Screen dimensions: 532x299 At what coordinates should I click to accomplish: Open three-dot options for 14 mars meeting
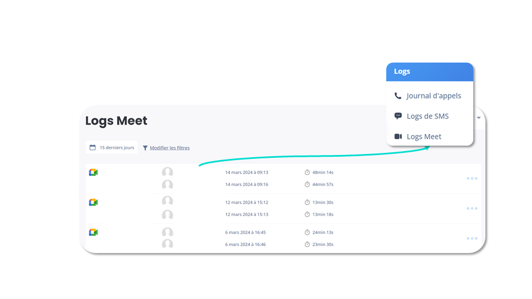click(x=472, y=178)
